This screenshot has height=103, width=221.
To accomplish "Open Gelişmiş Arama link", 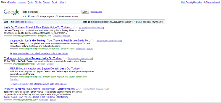I will coord(96,12).
